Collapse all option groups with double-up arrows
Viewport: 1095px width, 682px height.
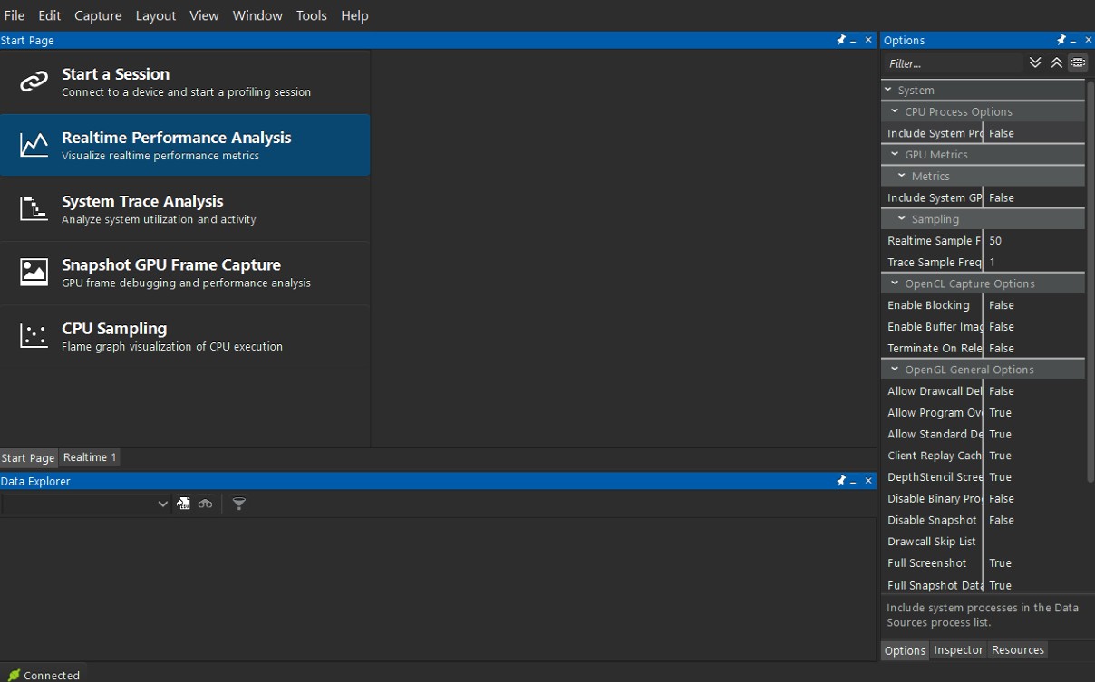pyautogui.click(x=1056, y=62)
